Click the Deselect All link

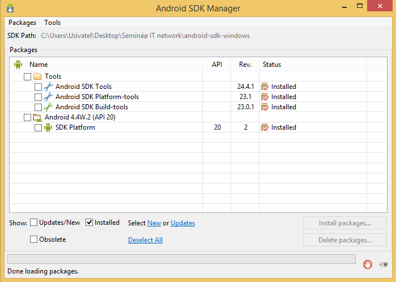pos(145,240)
